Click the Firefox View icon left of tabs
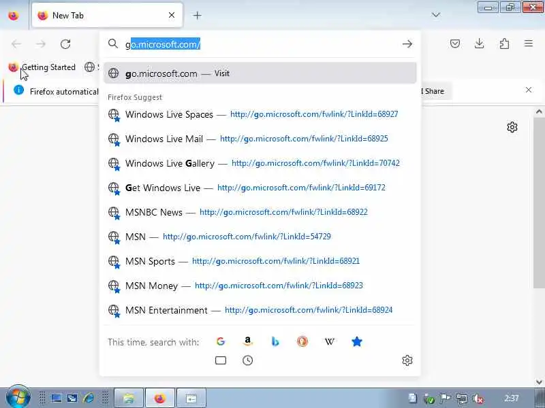The image size is (545, 408). [x=14, y=16]
